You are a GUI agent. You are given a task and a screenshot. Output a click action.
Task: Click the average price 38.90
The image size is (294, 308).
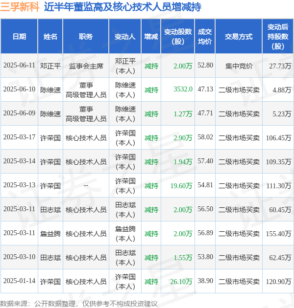pos(205,281)
